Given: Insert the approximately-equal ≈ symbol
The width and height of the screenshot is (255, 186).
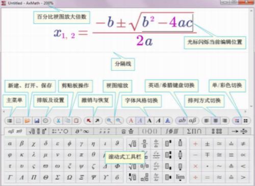Looking at the screenshot, I should point(219,177).
